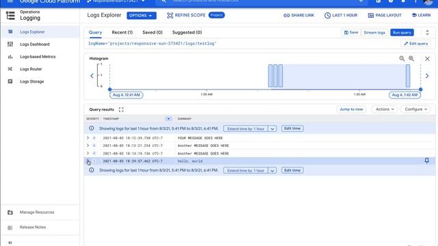
Task: Click Jump to now
Action: (x=351, y=109)
